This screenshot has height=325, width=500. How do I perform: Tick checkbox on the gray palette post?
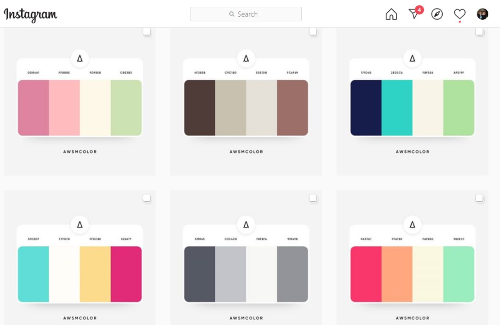coord(313,198)
